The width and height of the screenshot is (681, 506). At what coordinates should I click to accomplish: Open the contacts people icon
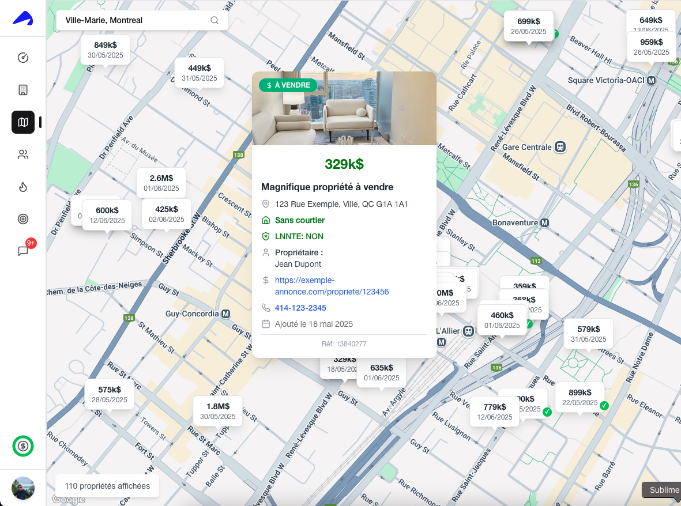pos(23,154)
